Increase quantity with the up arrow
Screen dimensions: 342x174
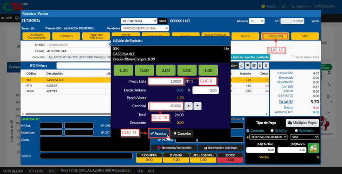click(188, 106)
